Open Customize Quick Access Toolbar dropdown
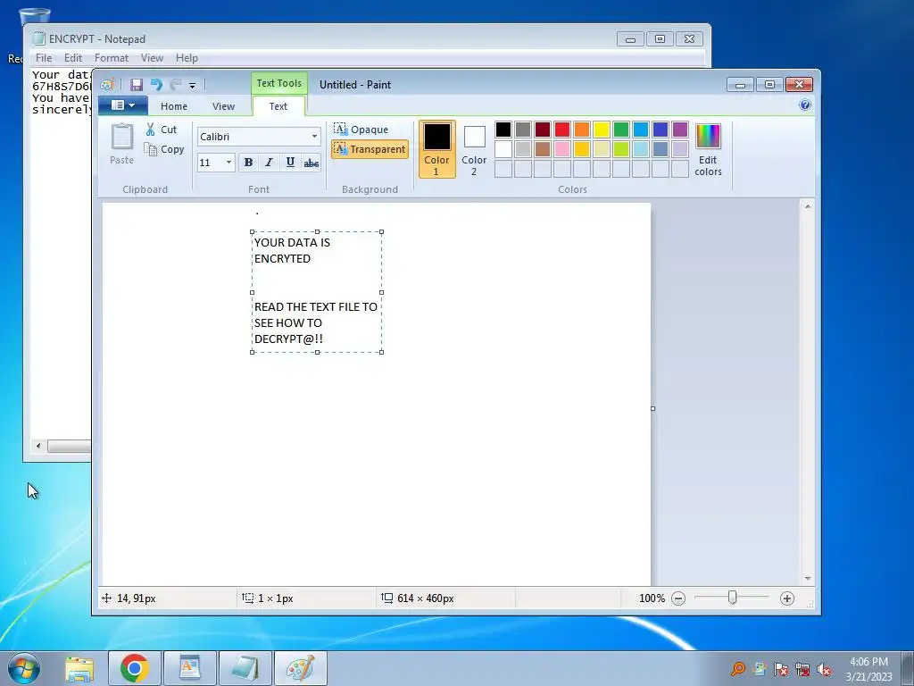The width and height of the screenshot is (914, 686). pyautogui.click(x=193, y=86)
